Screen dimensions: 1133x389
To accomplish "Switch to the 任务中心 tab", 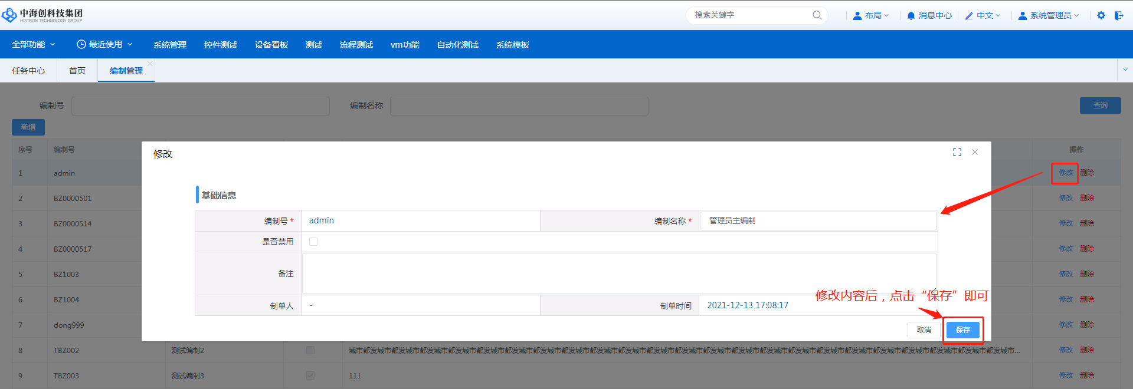I will [28, 71].
